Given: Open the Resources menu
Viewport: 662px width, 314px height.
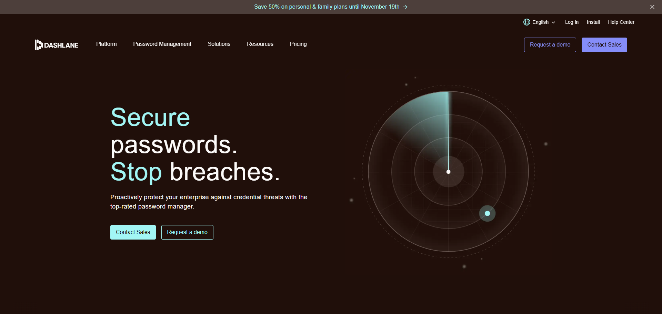Looking at the screenshot, I should pyautogui.click(x=260, y=44).
